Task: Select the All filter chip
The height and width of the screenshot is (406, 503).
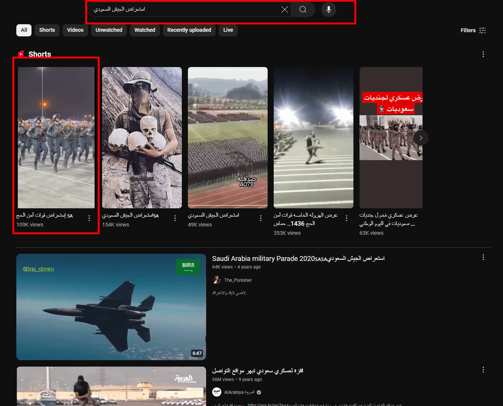Action: coord(24,30)
